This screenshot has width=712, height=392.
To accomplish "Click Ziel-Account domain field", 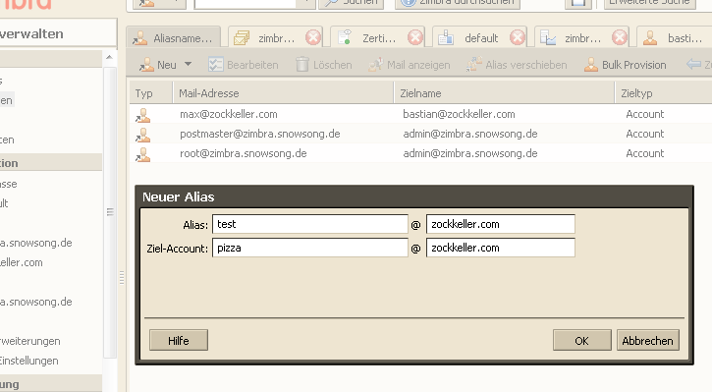I will click(501, 248).
